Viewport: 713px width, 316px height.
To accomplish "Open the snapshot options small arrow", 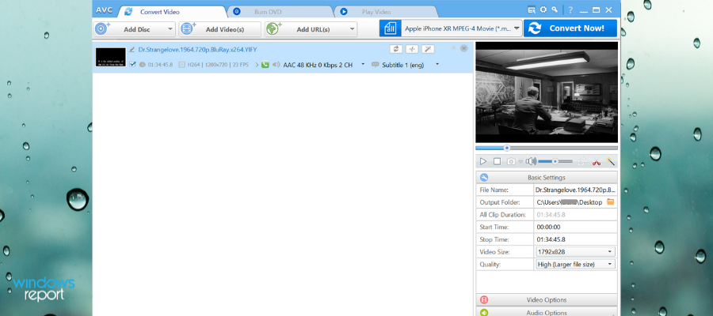I will (520, 161).
